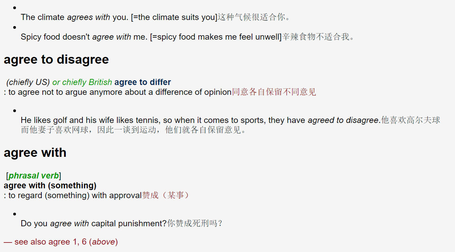The image size is (455, 252).
Task: Click the definition 'to regard (something) with approval'
Action: pyautogui.click(x=73, y=195)
